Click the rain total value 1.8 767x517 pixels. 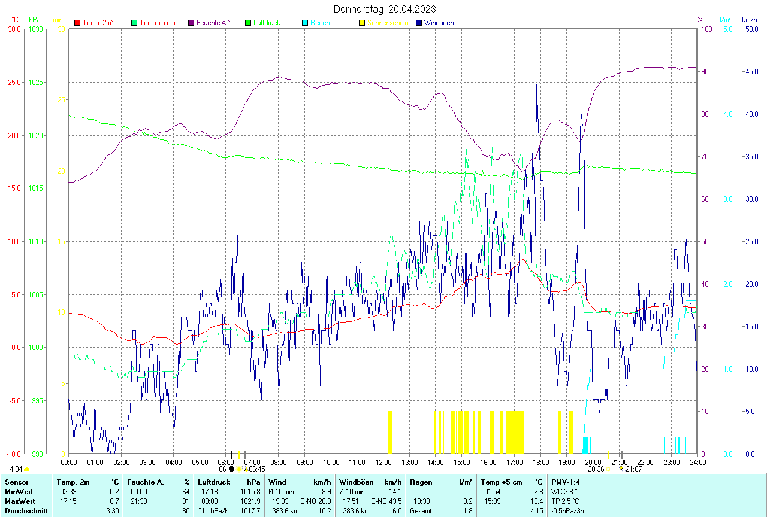coord(467,511)
